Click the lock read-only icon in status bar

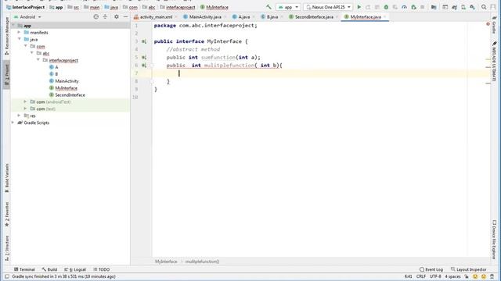pyautogui.click(x=467, y=276)
